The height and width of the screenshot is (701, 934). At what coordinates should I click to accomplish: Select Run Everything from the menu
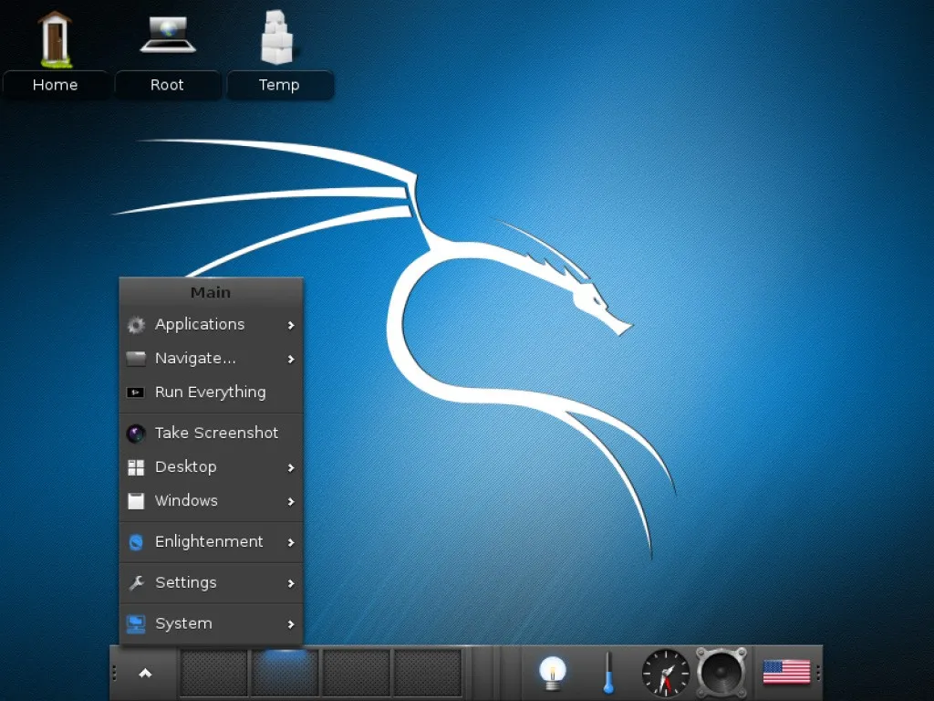tap(208, 392)
